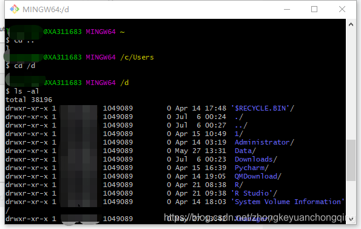
Task: Click the 'total 38196' line
Action: [29, 100]
